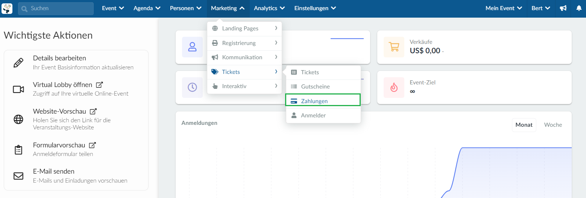
Task: Expand the Landing Pages submenu arrow
Action: click(x=276, y=28)
